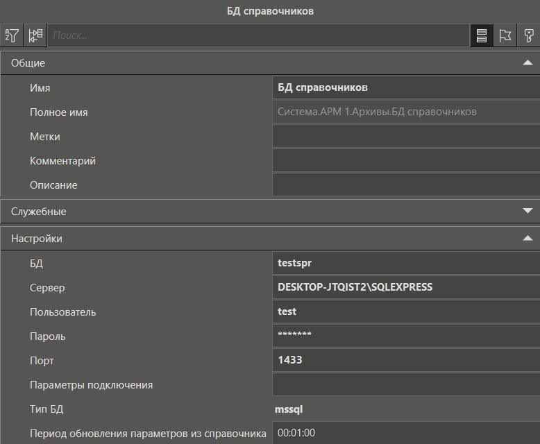Edit the 'БД' field with testspr

click(405, 264)
